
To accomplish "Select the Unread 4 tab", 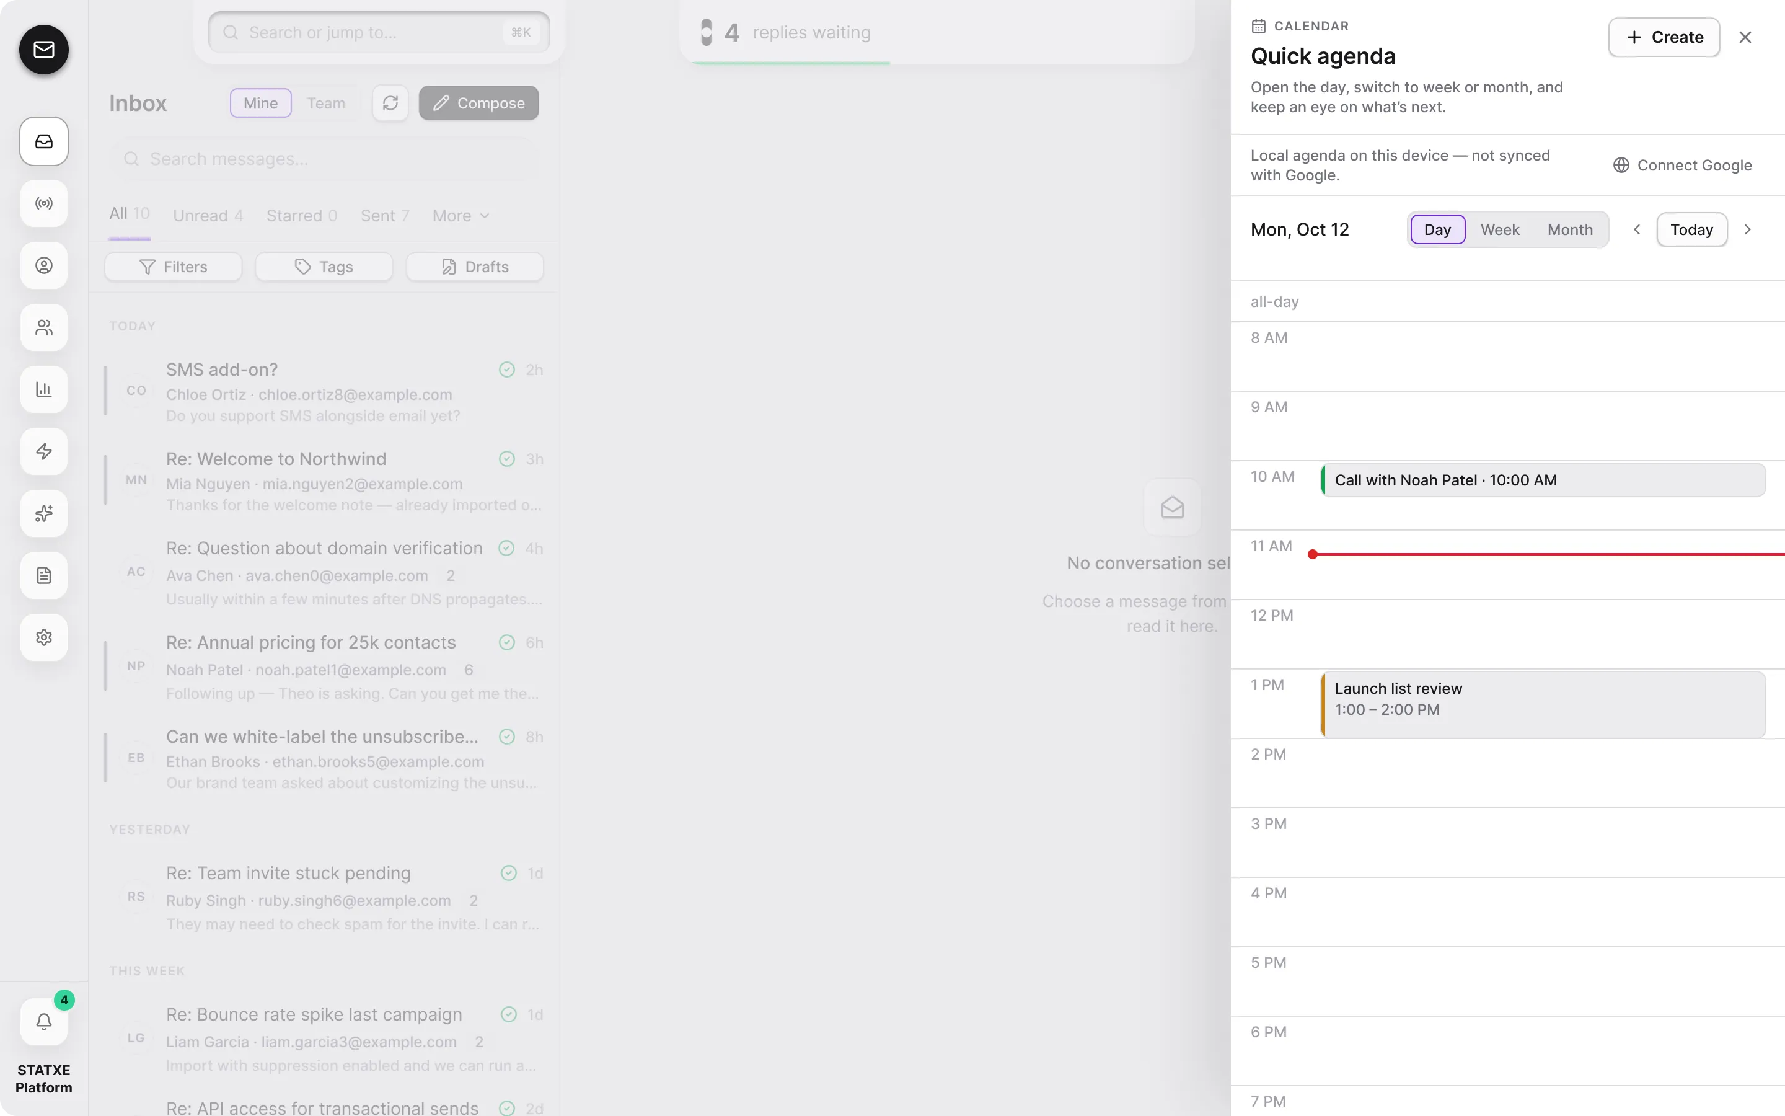I will coord(208,216).
